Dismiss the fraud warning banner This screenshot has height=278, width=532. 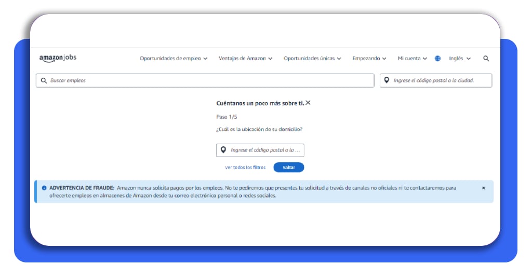click(x=484, y=188)
